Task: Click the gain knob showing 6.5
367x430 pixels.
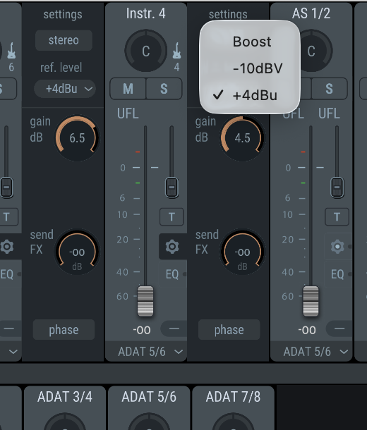Action: pos(77,138)
